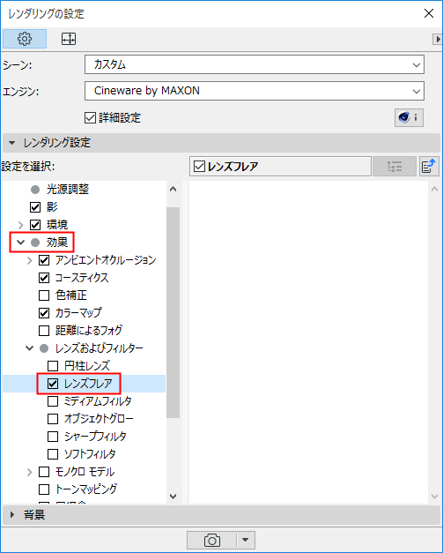
Task: Uncheck レンズフレア in the tree
Action: click(53, 384)
